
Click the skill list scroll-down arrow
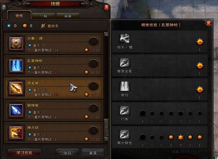point(106,139)
